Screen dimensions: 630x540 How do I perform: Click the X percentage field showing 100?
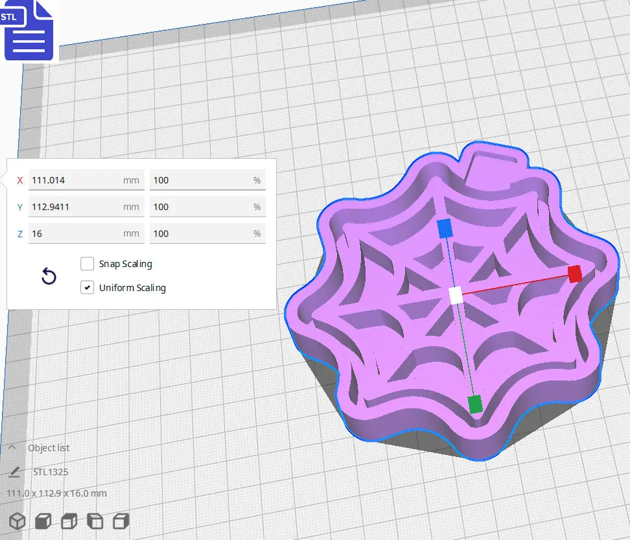(207, 180)
